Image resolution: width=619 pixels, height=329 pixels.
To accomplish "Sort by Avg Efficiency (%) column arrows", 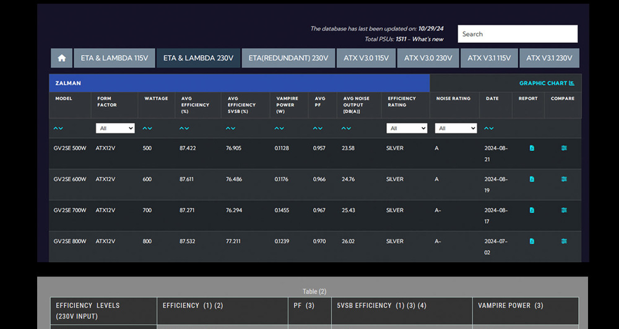I will 184,128.
